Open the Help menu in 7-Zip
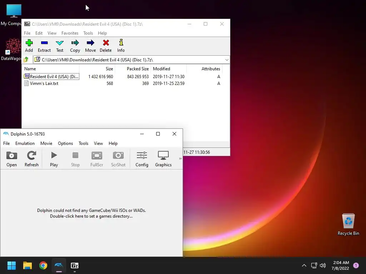366x274 pixels. click(x=102, y=33)
